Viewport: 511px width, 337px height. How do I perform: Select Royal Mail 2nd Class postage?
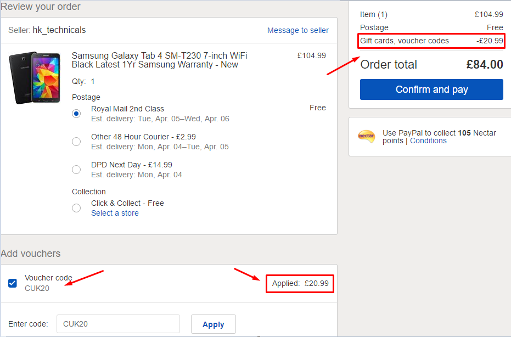(76, 114)
